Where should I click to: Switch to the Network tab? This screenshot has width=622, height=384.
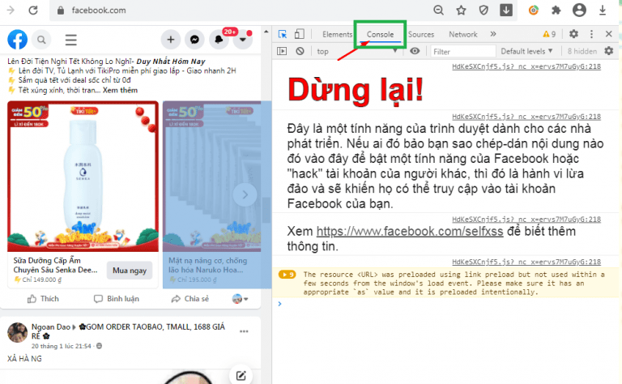(x=463, y=35)
